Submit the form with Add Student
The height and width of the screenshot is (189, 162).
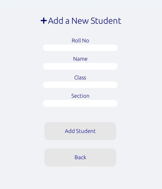click(80, 131)
